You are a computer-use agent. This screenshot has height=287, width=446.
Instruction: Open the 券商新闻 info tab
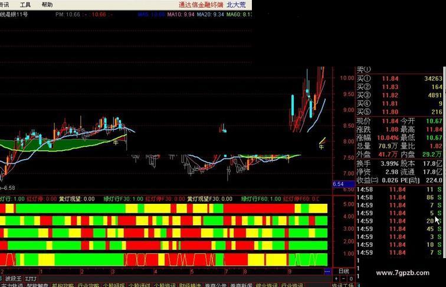241,285
